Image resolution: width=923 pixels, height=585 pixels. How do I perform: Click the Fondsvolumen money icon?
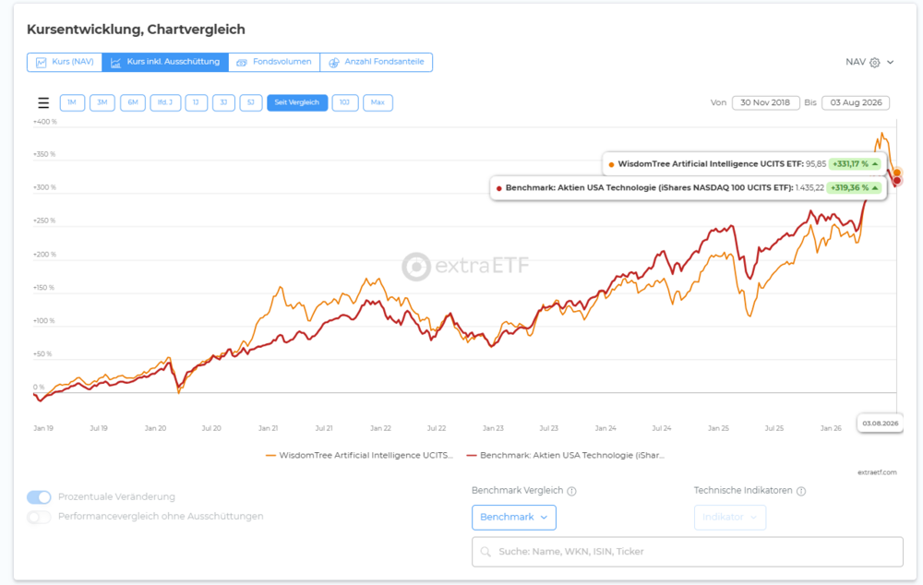[241, 63]
